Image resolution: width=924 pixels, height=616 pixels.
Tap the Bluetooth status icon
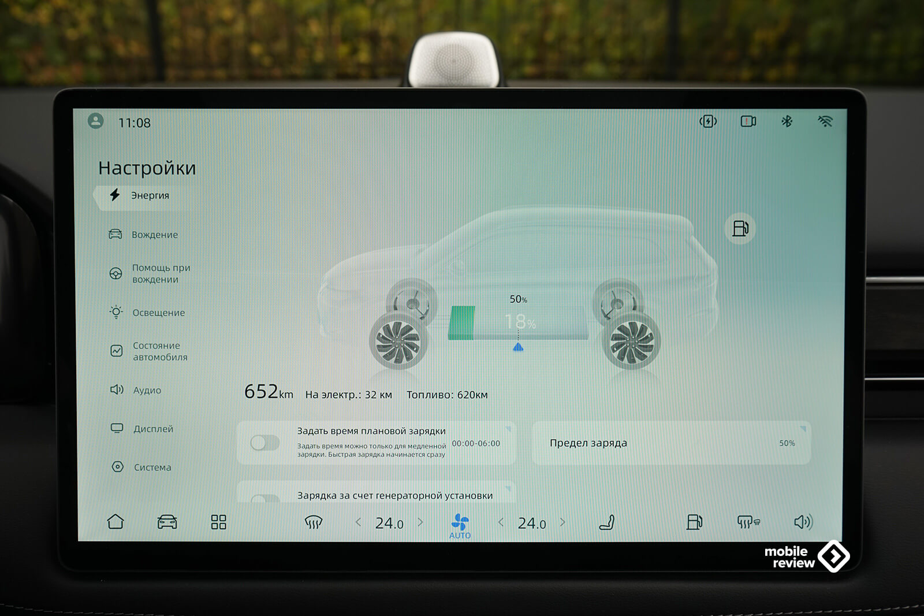(787, 121)
